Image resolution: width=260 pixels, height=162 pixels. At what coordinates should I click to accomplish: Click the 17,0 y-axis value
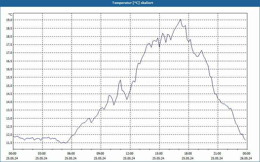pyautogui.click(x=9, y=53)
